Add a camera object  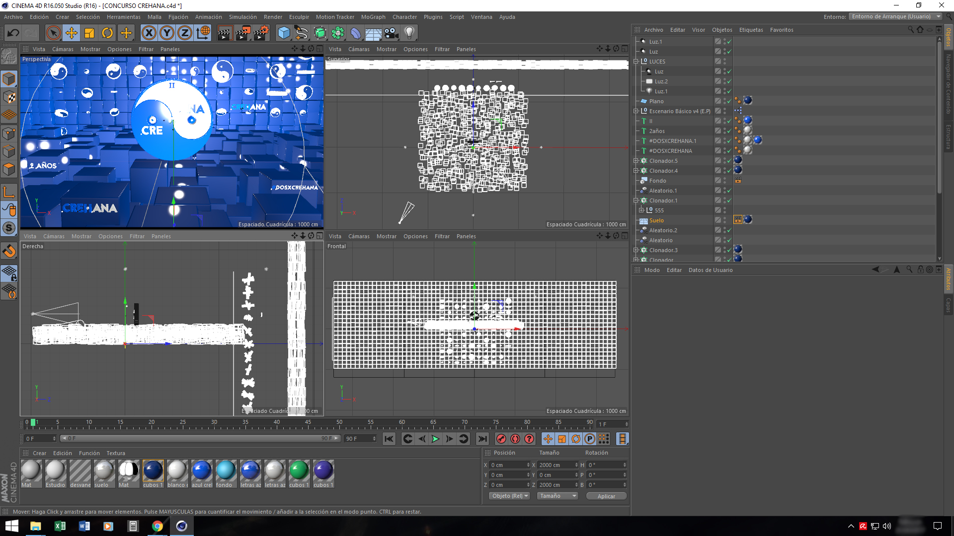point(392,33)
